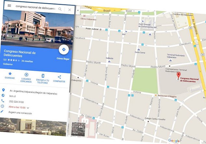Select Enviar a tu teléfono icon

pos(43,76)
